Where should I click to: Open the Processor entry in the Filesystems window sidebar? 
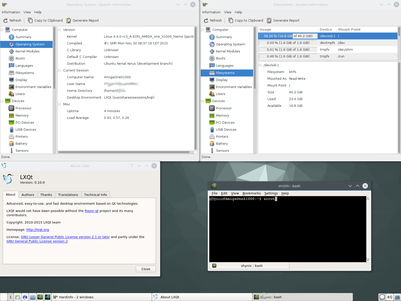click(x=224, y=108)
